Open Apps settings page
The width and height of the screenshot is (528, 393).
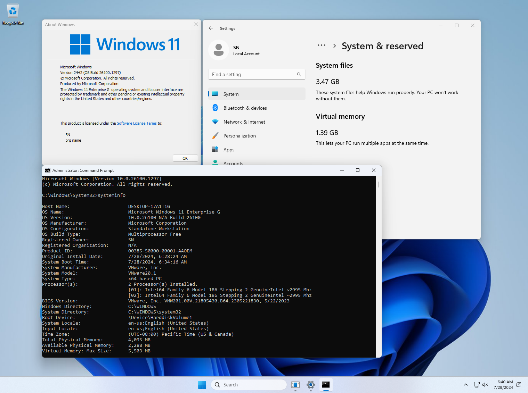(x=257, y=150)
